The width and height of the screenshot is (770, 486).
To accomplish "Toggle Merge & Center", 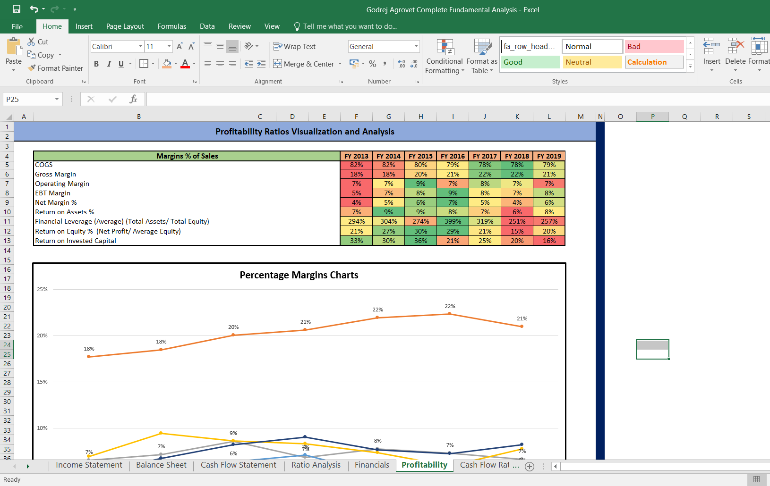I will [304, 64].
